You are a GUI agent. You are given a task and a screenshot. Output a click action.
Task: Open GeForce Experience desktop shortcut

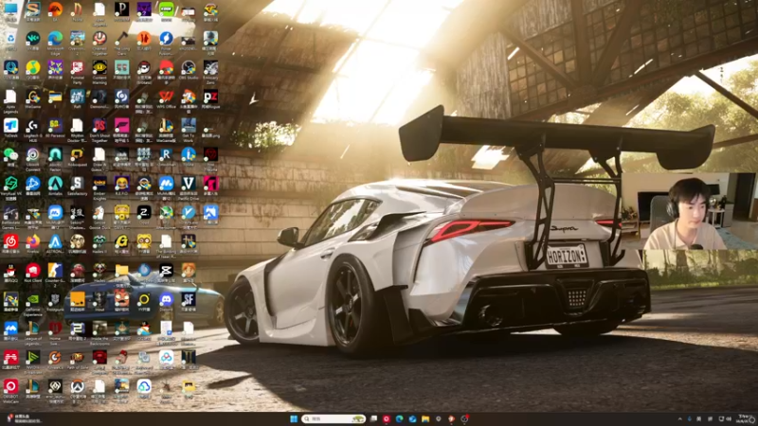33,300
